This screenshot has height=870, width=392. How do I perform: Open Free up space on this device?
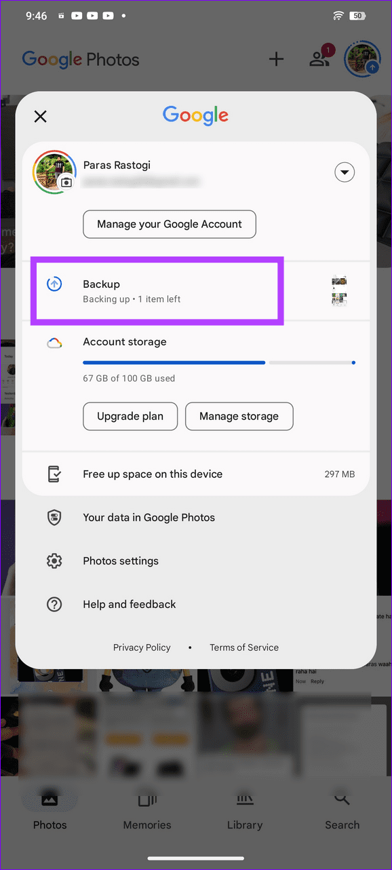196,474
